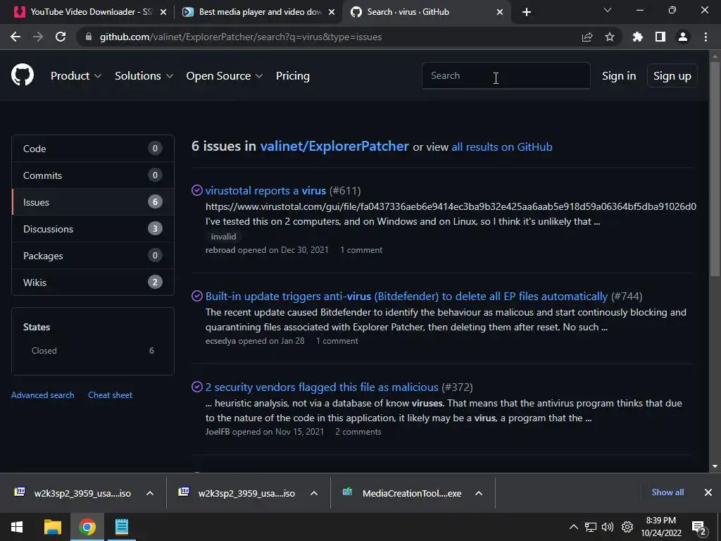Select the Commits results category
Viewport: 721px width, 541px height.
[x=93, y=175]
